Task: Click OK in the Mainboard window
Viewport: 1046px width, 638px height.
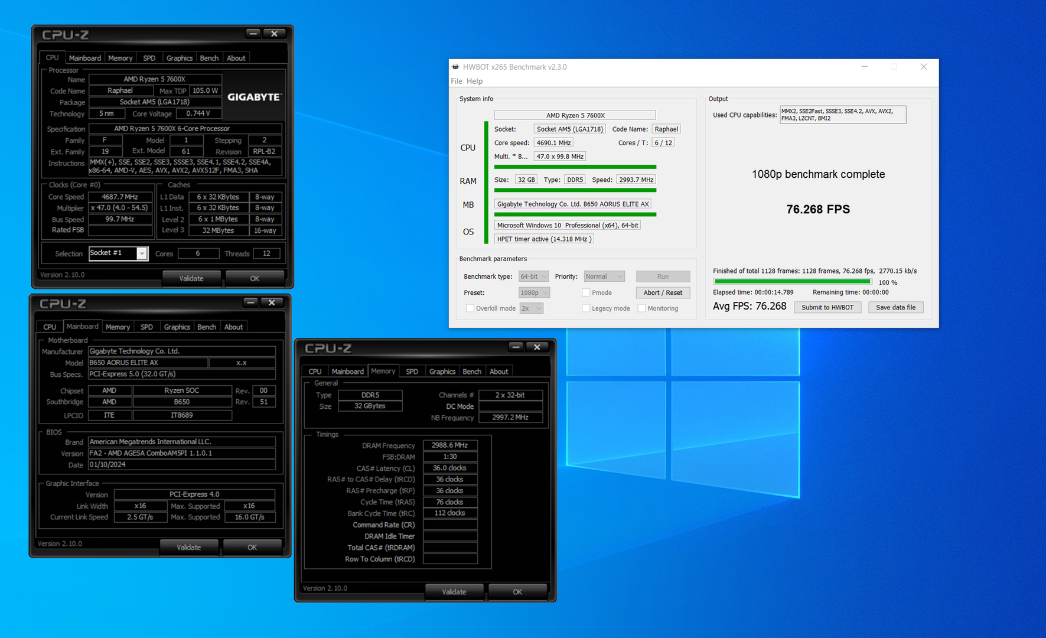Action: [x=252, y=547]
